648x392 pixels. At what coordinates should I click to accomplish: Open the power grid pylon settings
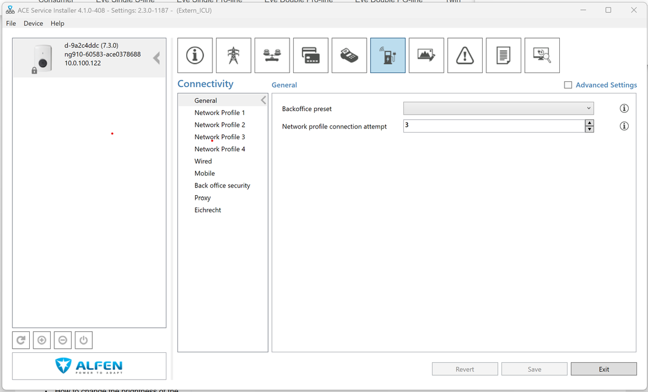pyautogui.click(x=234, y=55)
